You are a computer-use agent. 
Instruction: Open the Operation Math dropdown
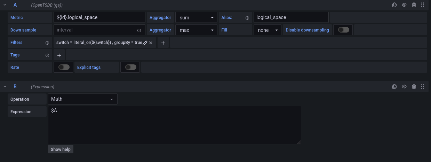point(83,99)
